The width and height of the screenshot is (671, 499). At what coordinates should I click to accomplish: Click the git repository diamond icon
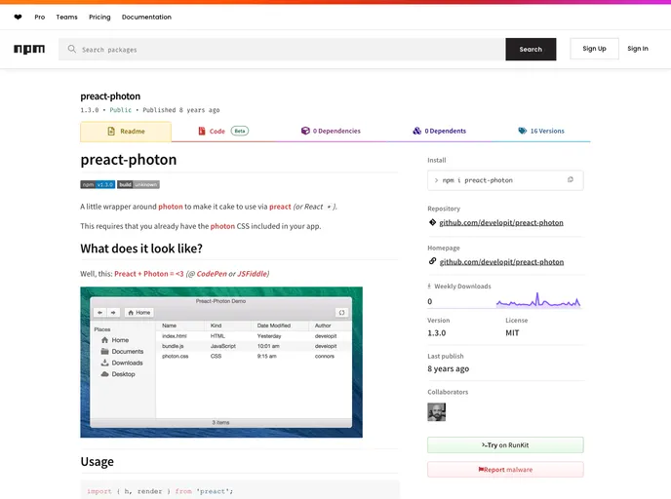click(432, 222)
